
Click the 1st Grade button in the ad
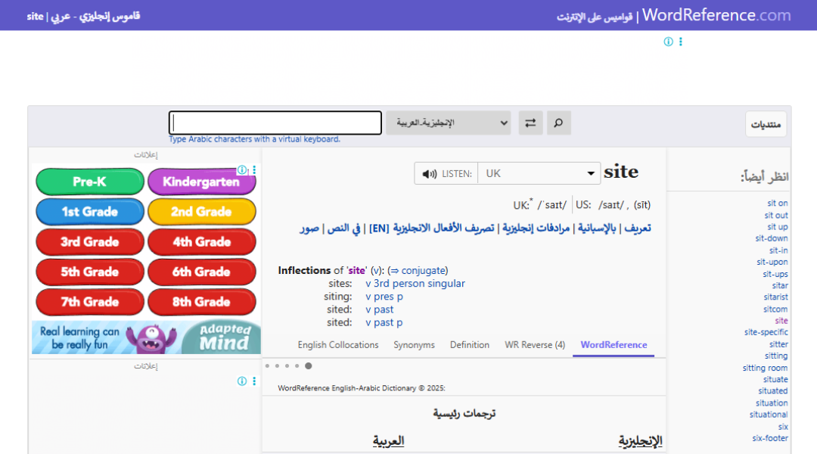coord(89,212)
